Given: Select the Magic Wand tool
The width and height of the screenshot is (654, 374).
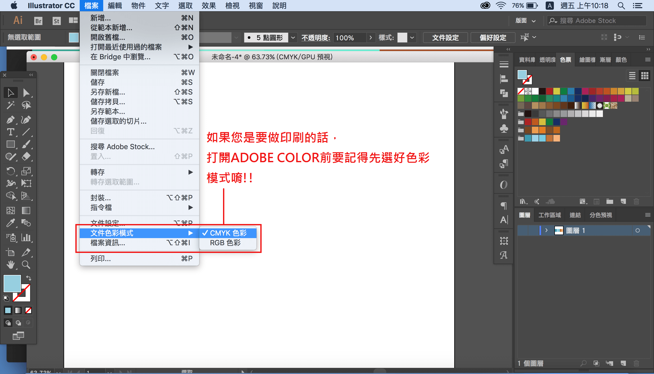Looking at the screenshot, I should [x=10, y=105].
